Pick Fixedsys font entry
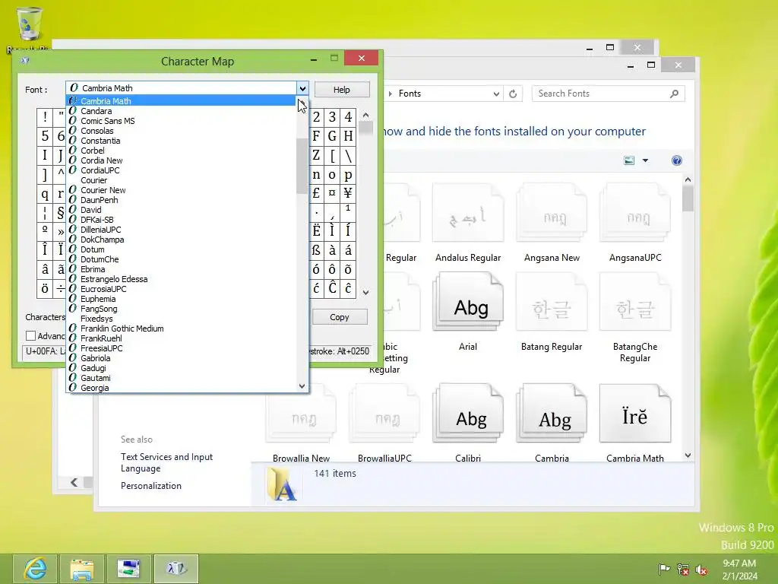 click(182, 319)
